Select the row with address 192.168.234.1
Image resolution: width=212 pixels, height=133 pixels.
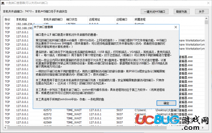tap(104, 24)
